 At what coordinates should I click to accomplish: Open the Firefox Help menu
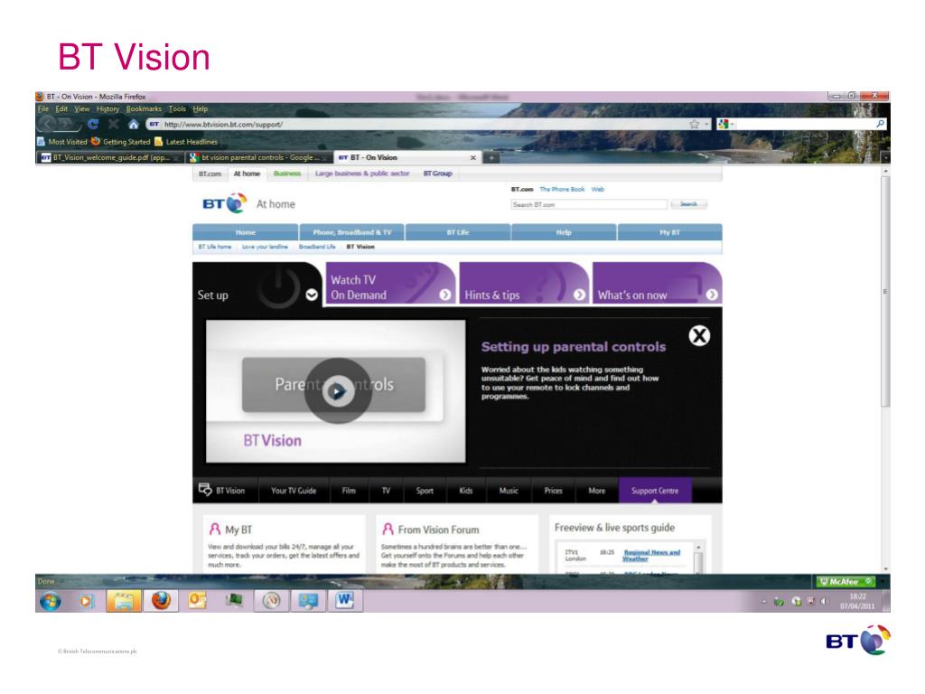pos(200,108)
